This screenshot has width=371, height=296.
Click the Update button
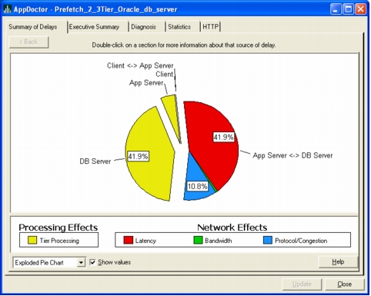pyautogui.click(x=302, y=284)
